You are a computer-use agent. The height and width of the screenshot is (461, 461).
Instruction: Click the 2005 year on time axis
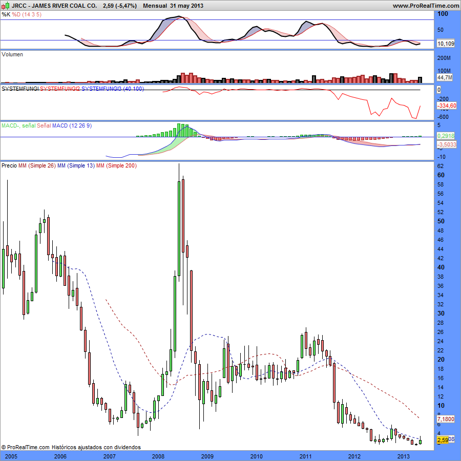pyautogui.click(x=11, y=456)
